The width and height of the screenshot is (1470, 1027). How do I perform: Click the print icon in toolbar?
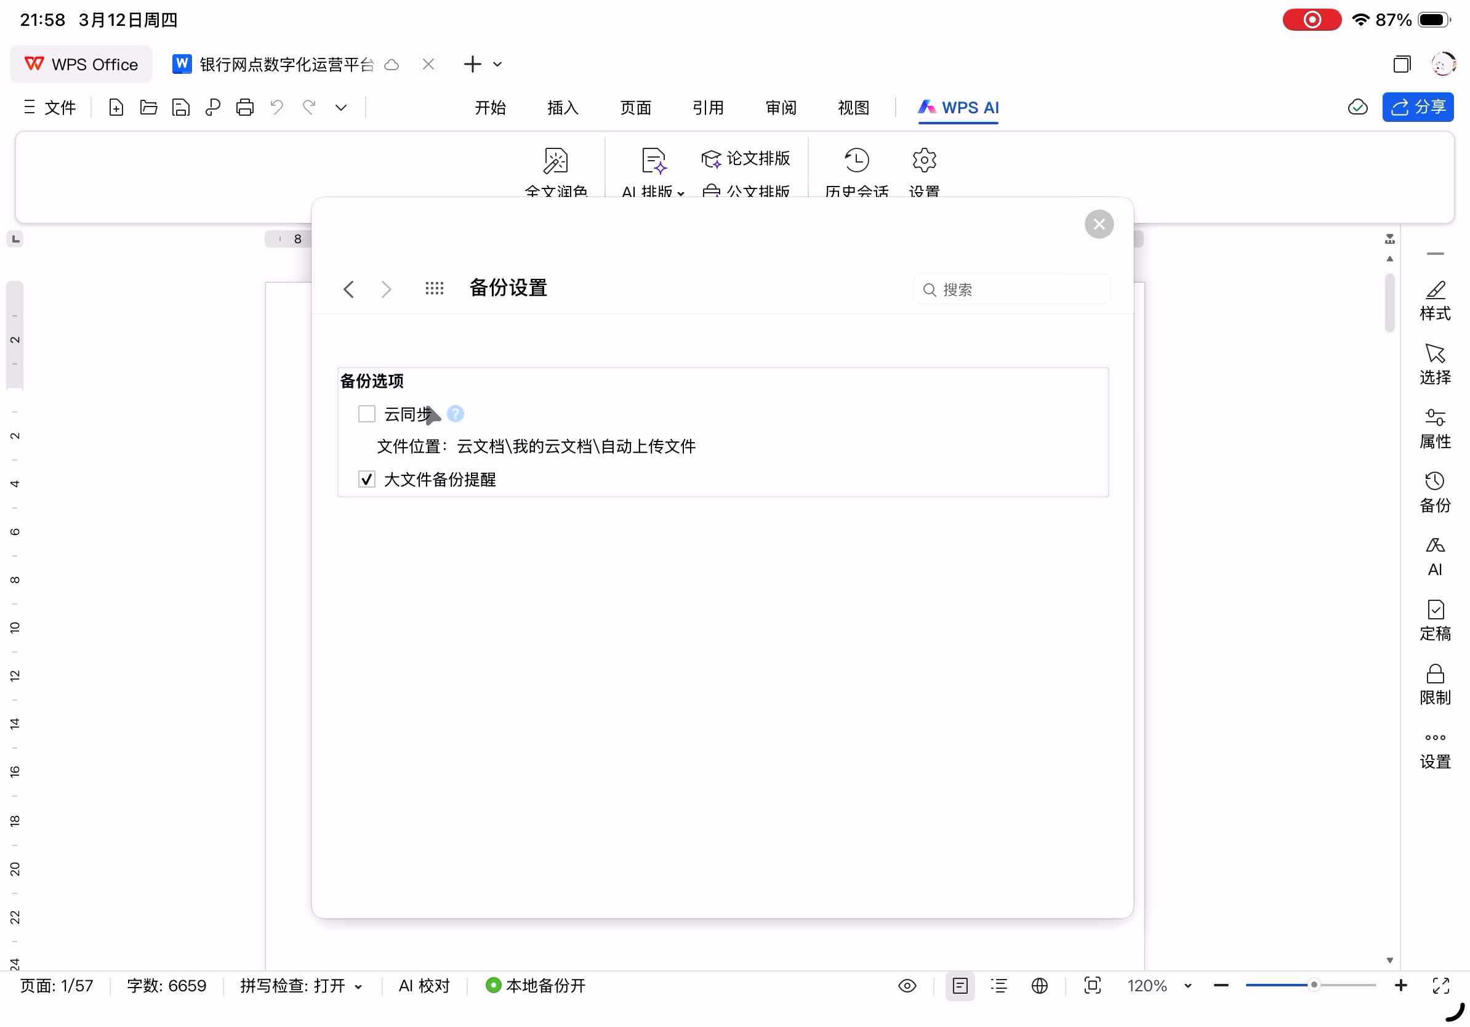pos(244,107)
